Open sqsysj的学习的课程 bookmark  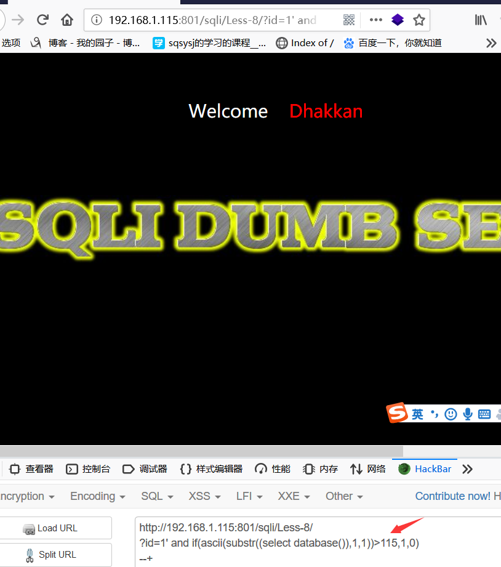(x=209, y=43)
